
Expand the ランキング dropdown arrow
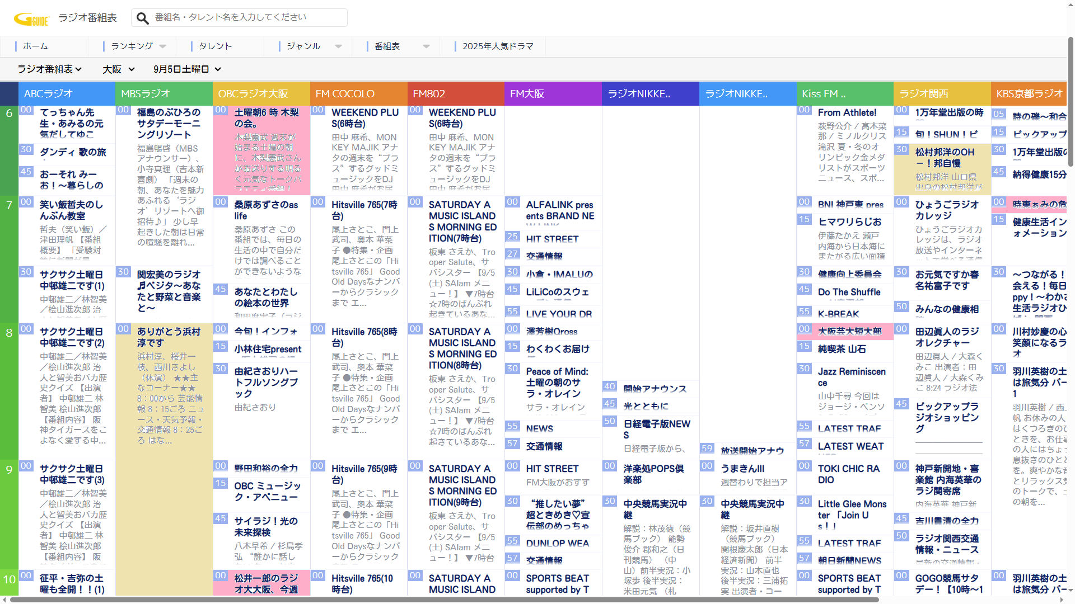[163, 46]
